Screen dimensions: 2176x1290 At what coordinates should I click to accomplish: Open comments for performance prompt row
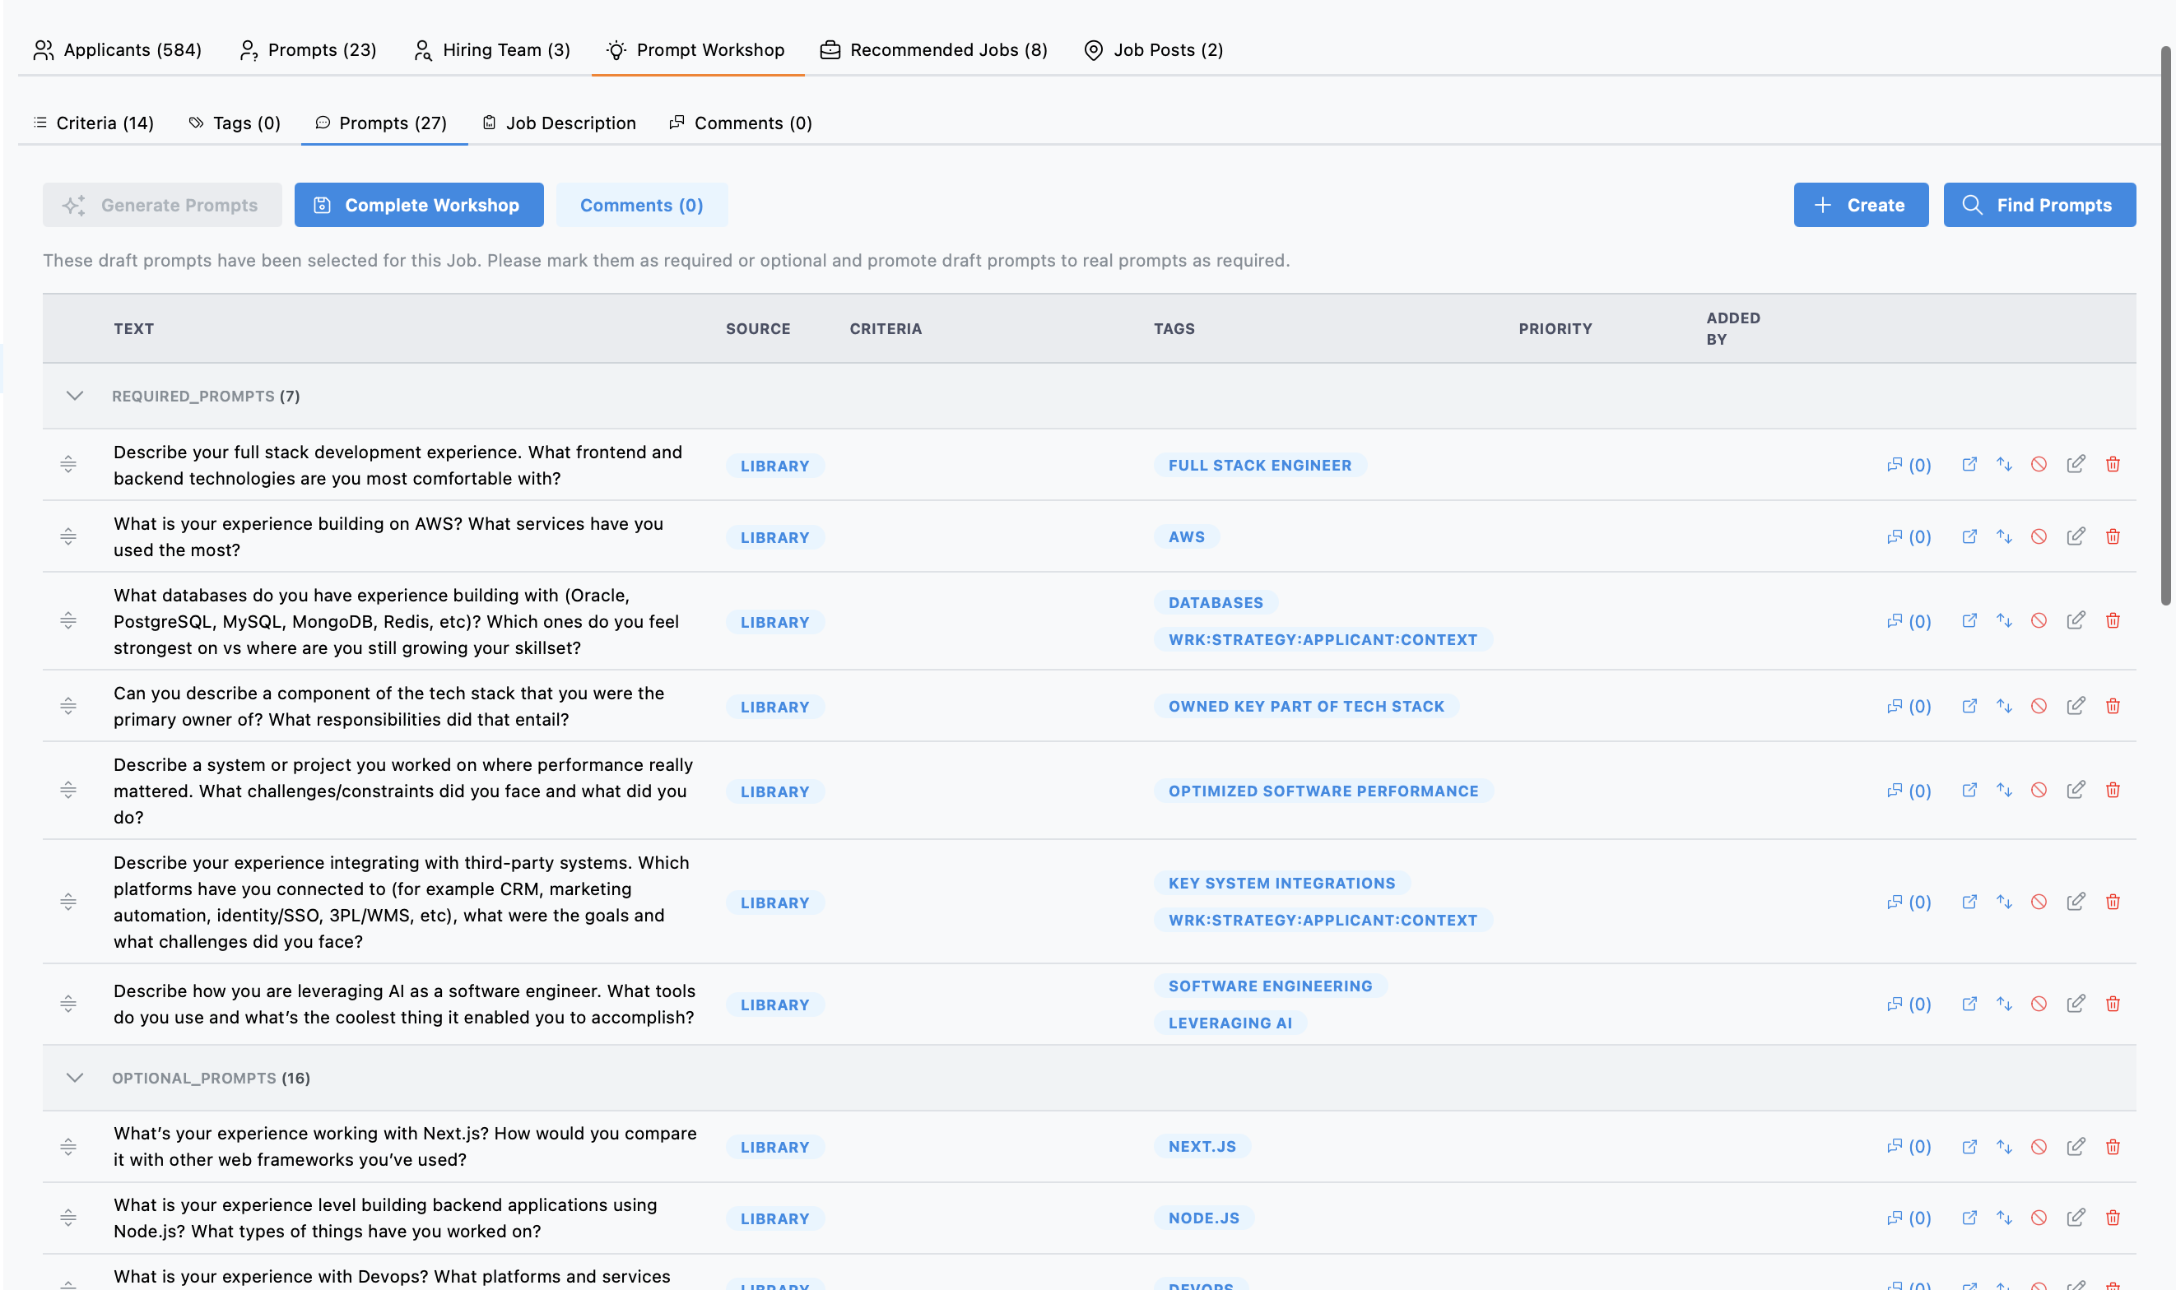1909,791
